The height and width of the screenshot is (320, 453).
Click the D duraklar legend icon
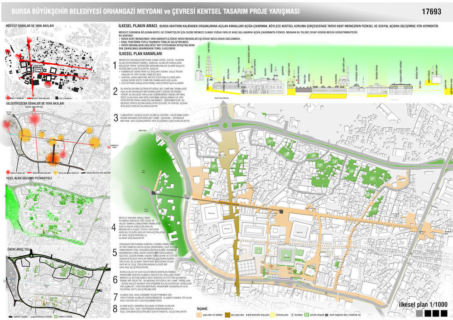292,315
